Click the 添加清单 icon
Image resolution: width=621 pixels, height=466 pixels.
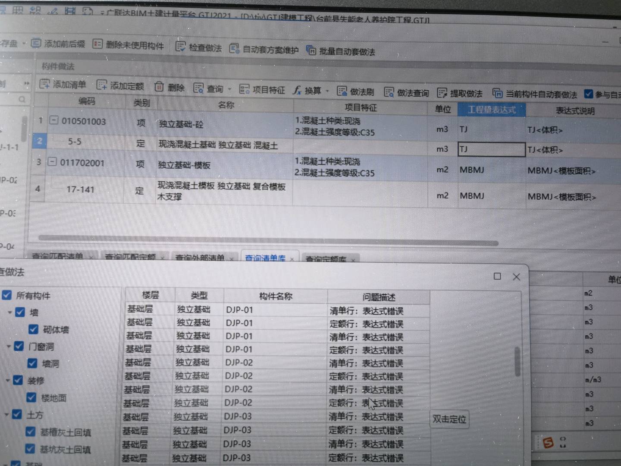coord(44,84)
